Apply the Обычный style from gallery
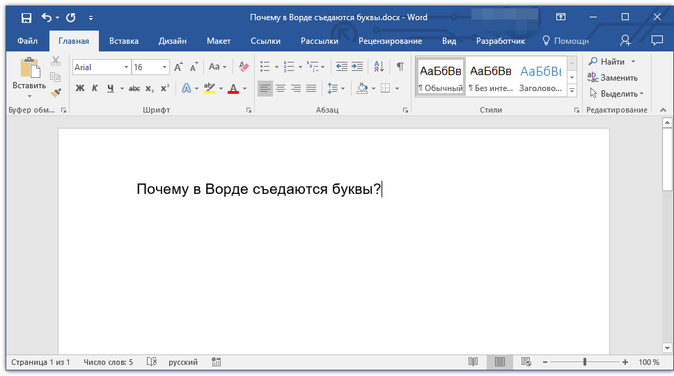Viewport: 674px width, 376px height. click(x=441, y=77)
